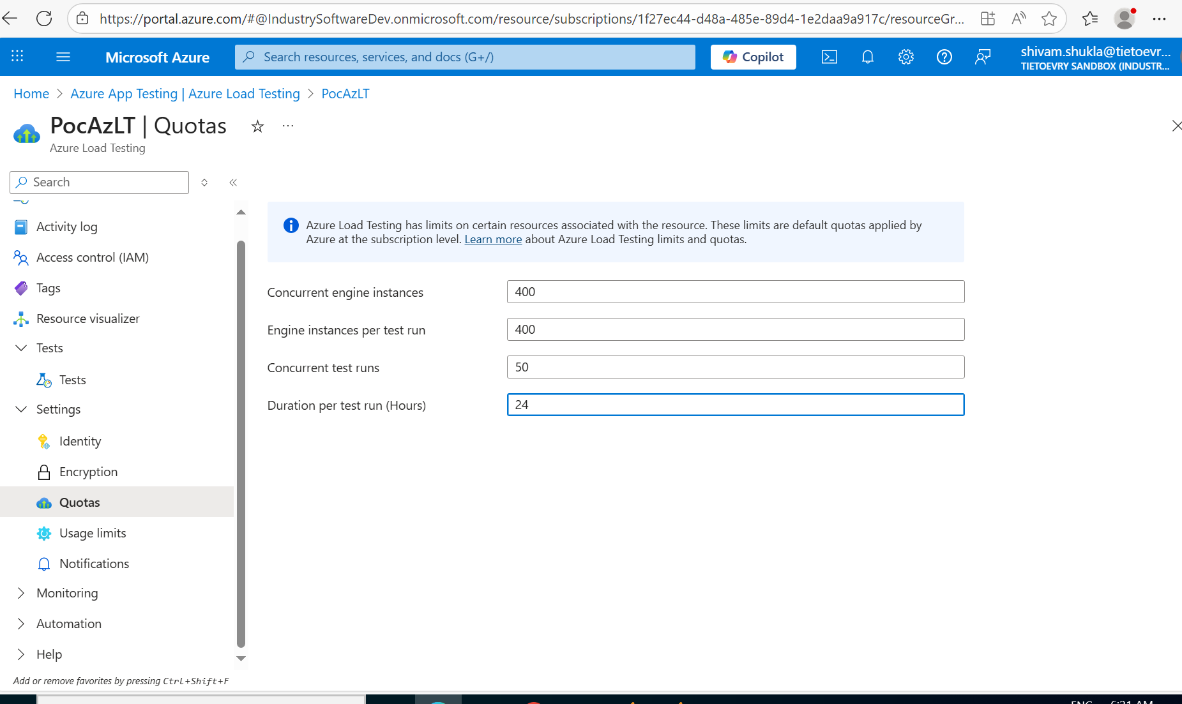Reload the page with the refresh icon
Screen dimensions: 1182x704
(44, 19)
